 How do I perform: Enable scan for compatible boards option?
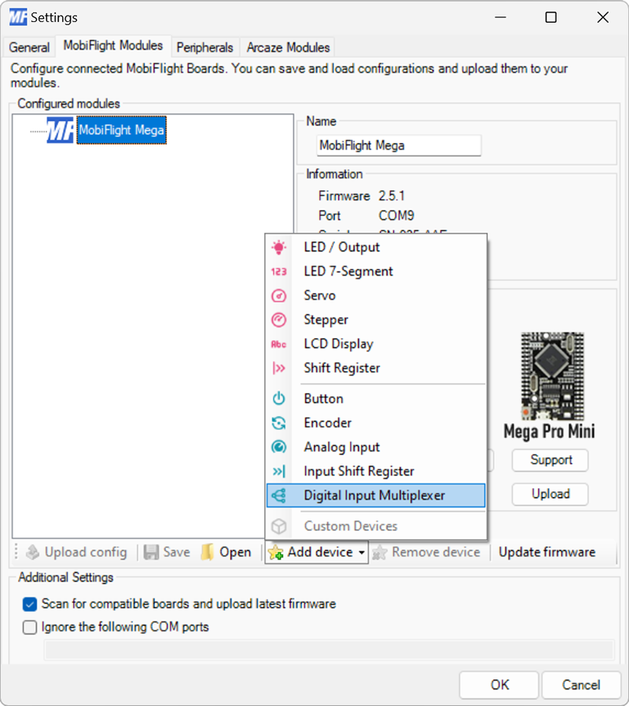point(29,605)
